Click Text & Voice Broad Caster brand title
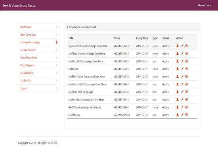 (19, 6)
